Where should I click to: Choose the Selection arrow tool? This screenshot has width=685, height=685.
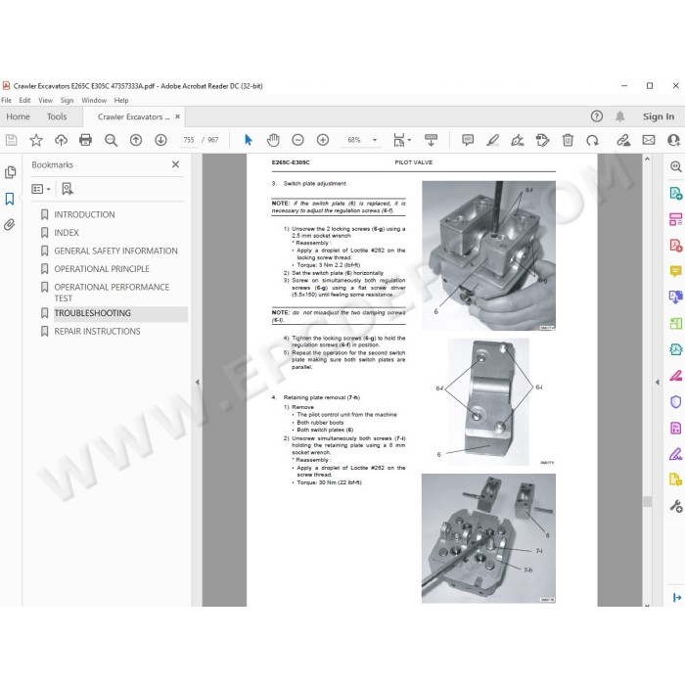[249, 140]
